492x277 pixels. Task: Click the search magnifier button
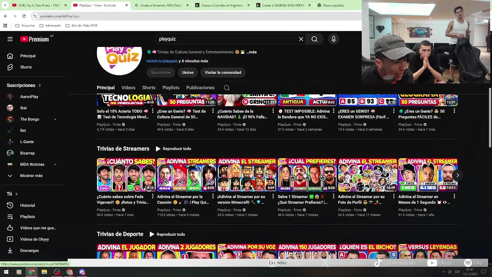pos(314,39)
